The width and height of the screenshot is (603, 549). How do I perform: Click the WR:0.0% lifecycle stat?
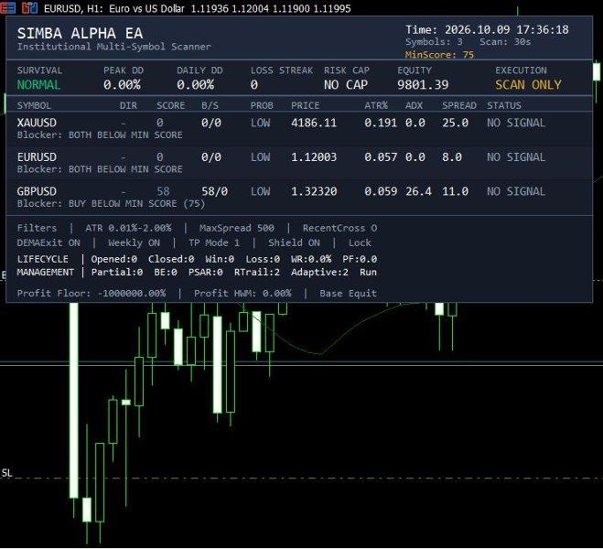click(311, 259)
